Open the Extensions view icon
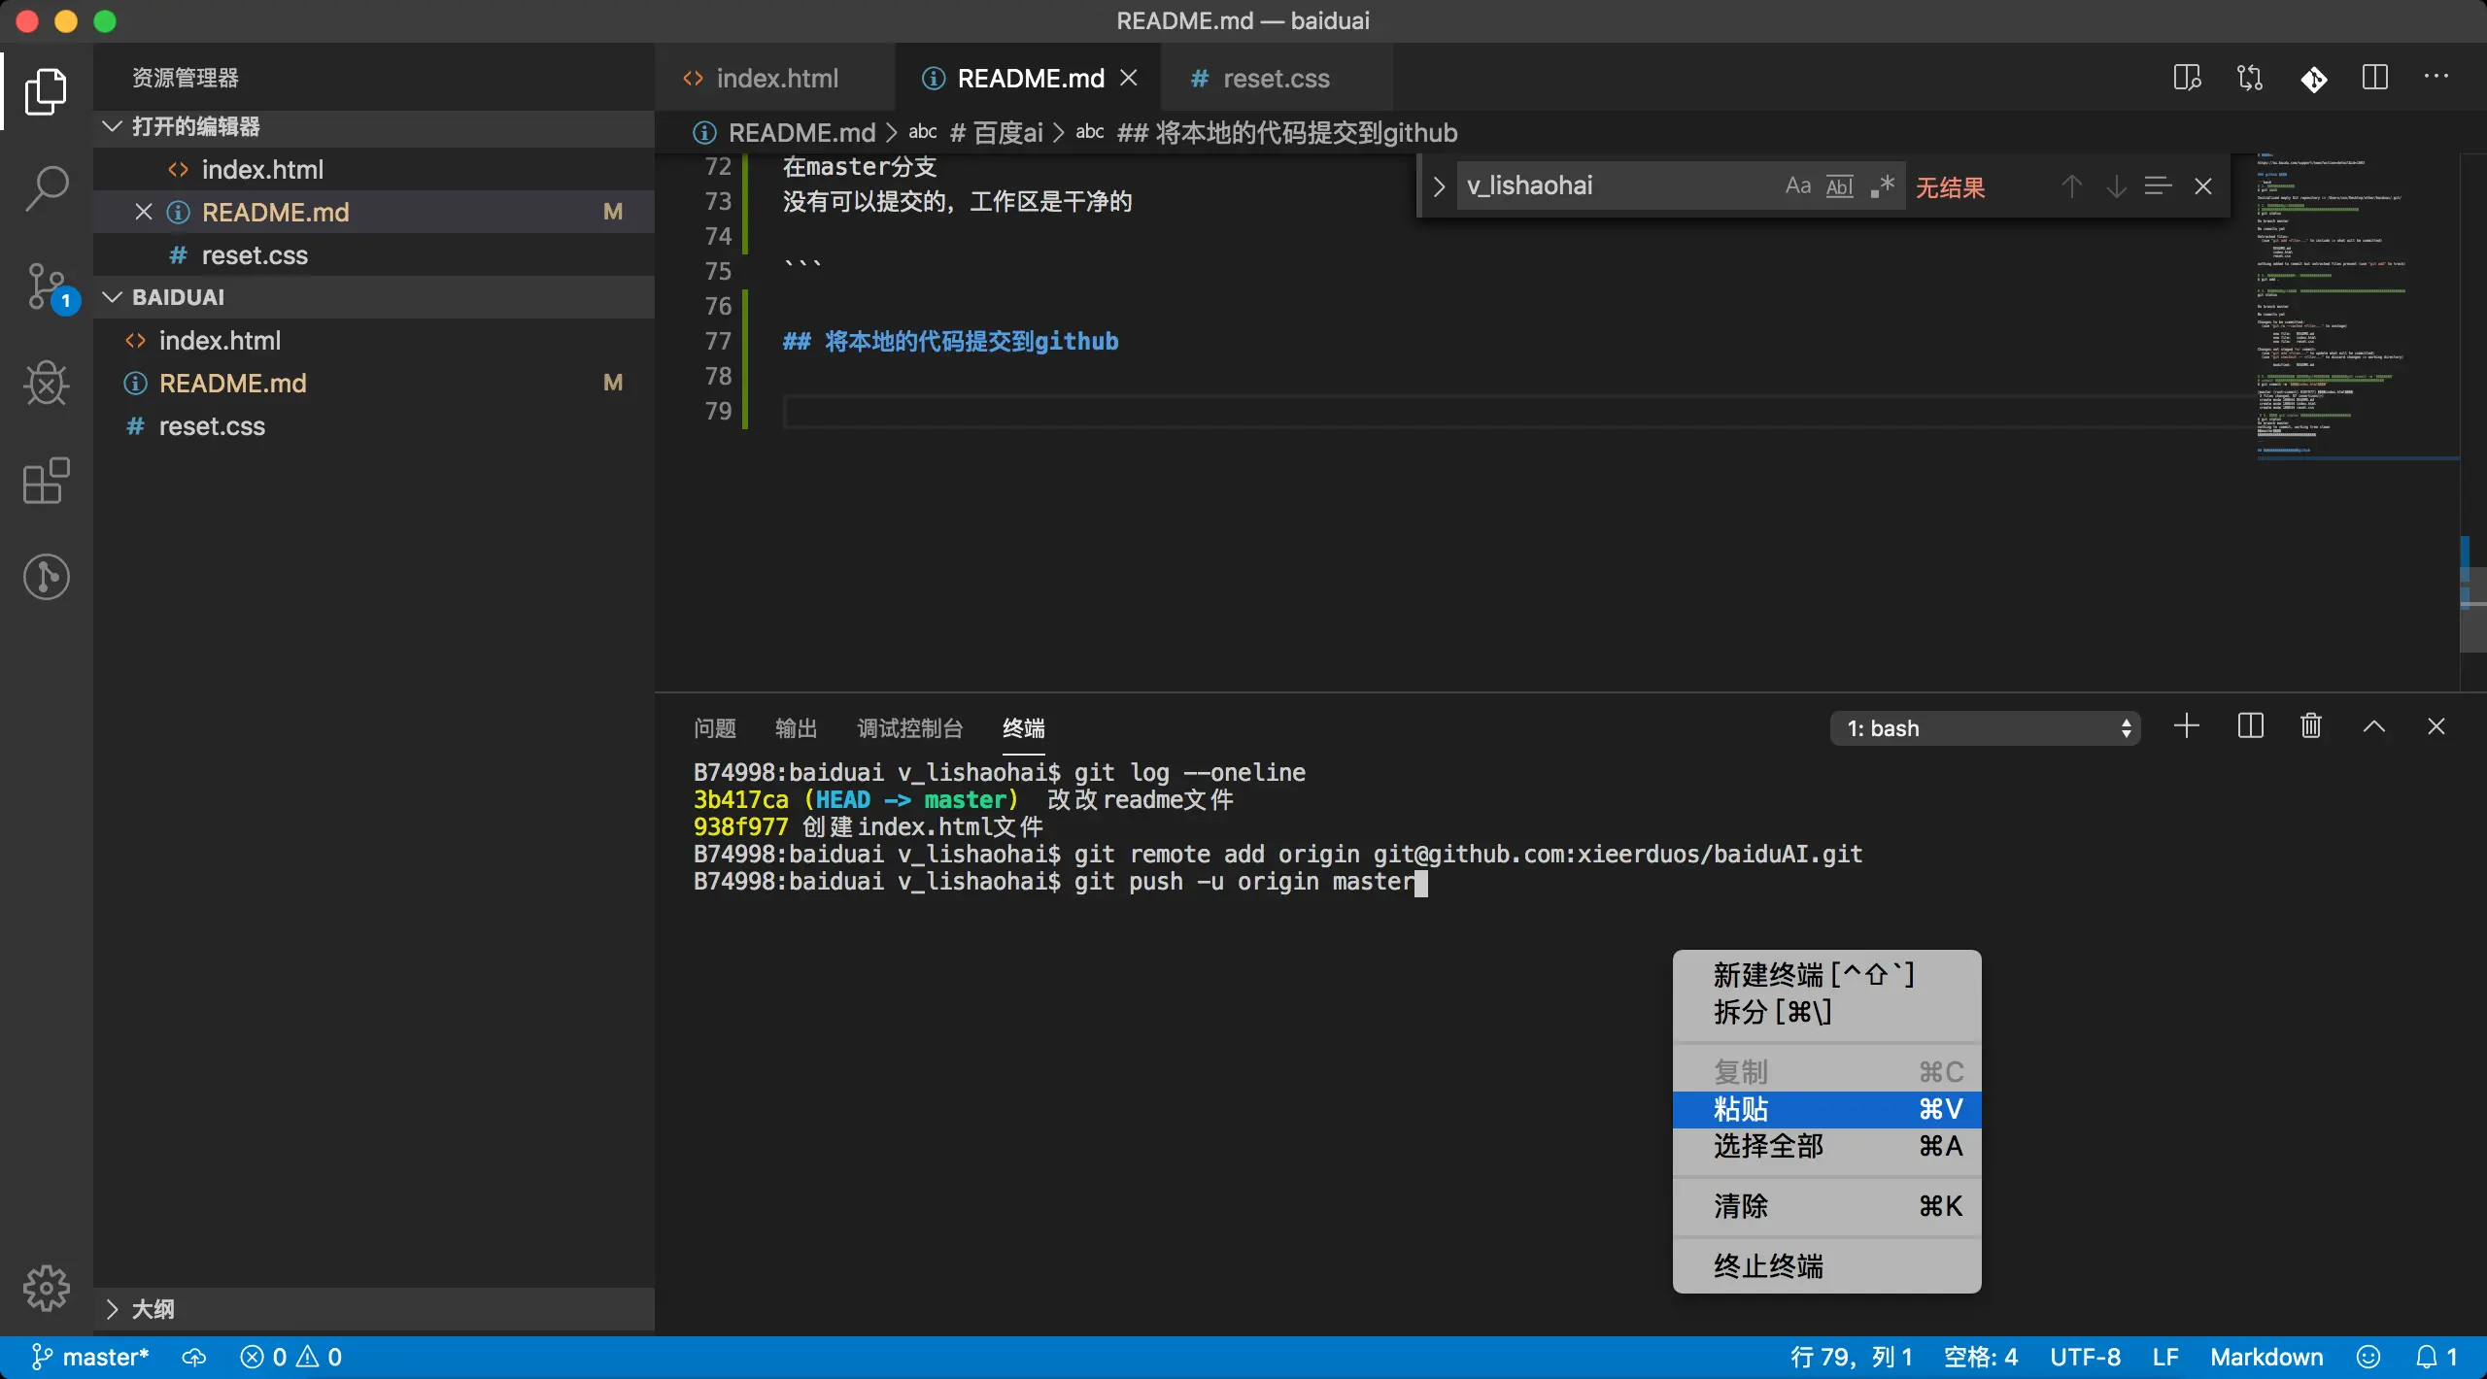The height and width of the screenshot is (1379, 2487). pos(46,481)
